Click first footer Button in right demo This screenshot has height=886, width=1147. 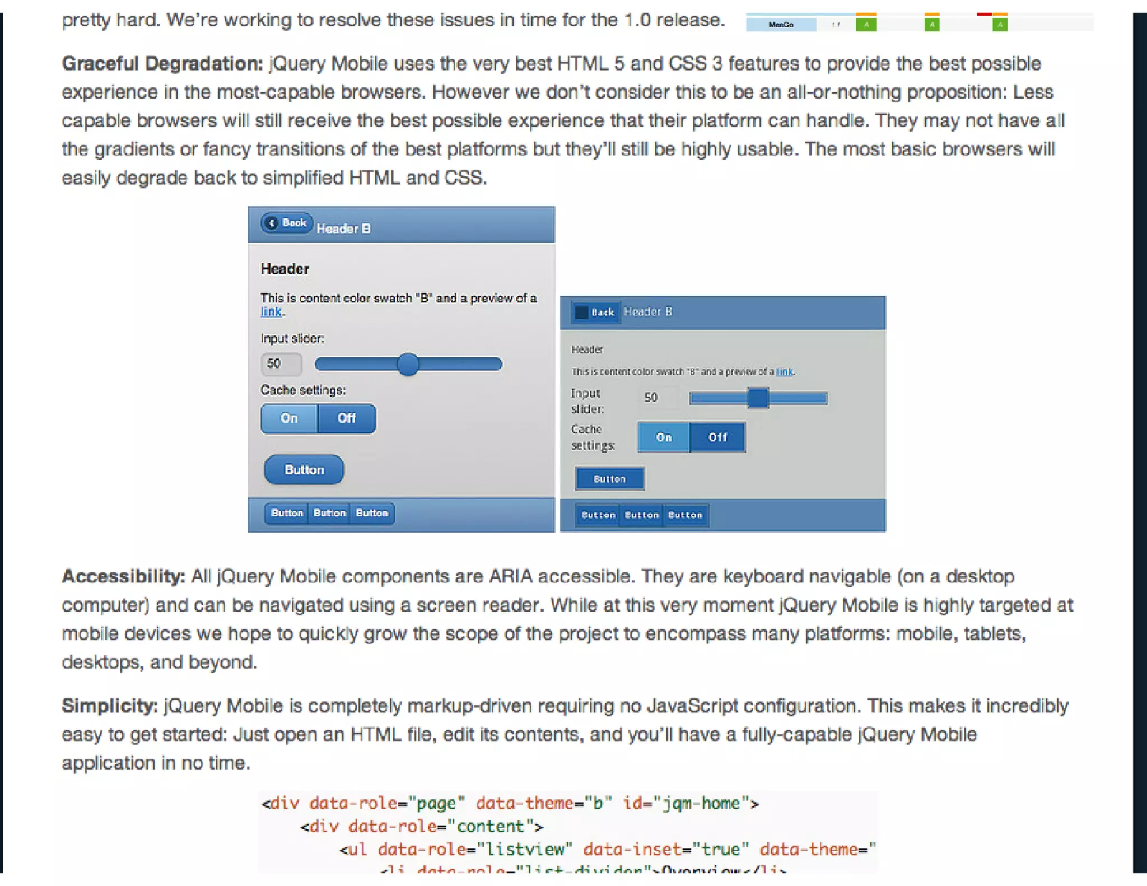tap(598, 515)
